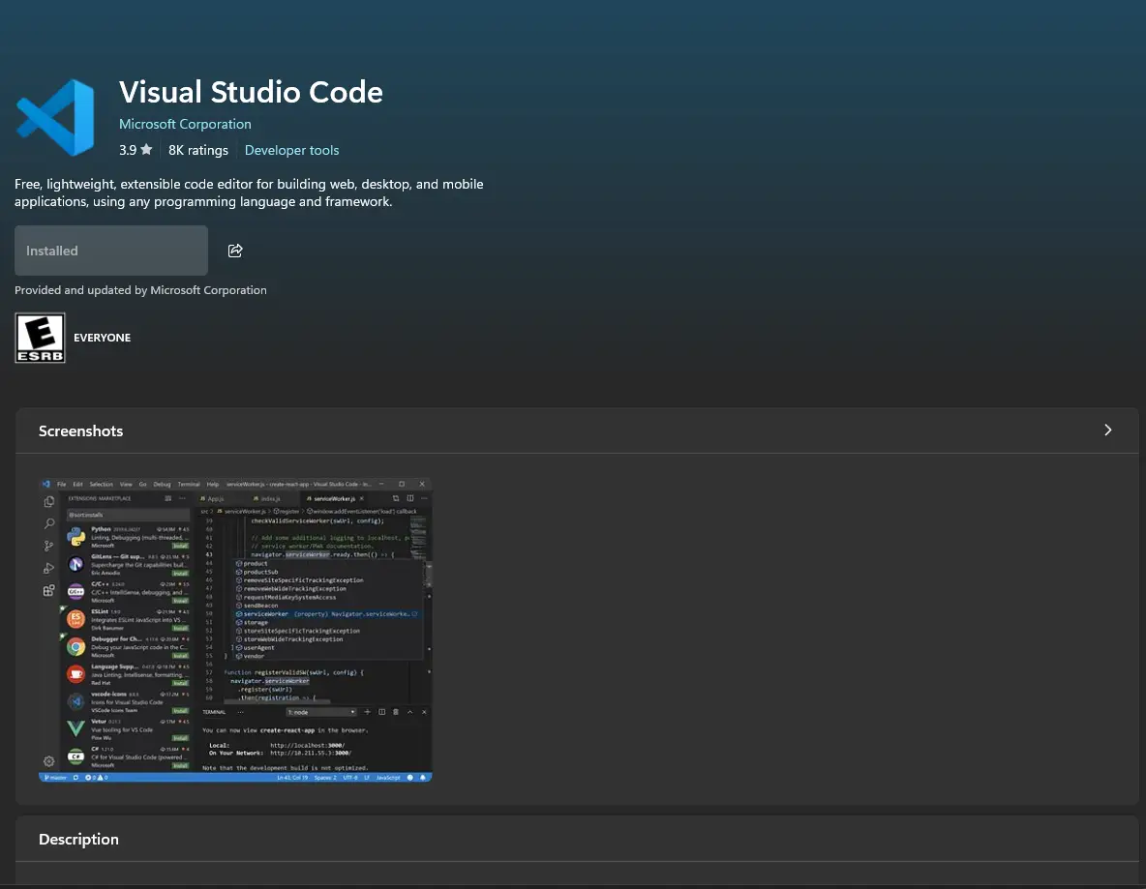Click the Description section heading
Screen dimensions: 1146x889
(79, 840)
